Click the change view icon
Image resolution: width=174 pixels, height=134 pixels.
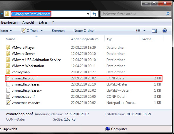[138, 31]
